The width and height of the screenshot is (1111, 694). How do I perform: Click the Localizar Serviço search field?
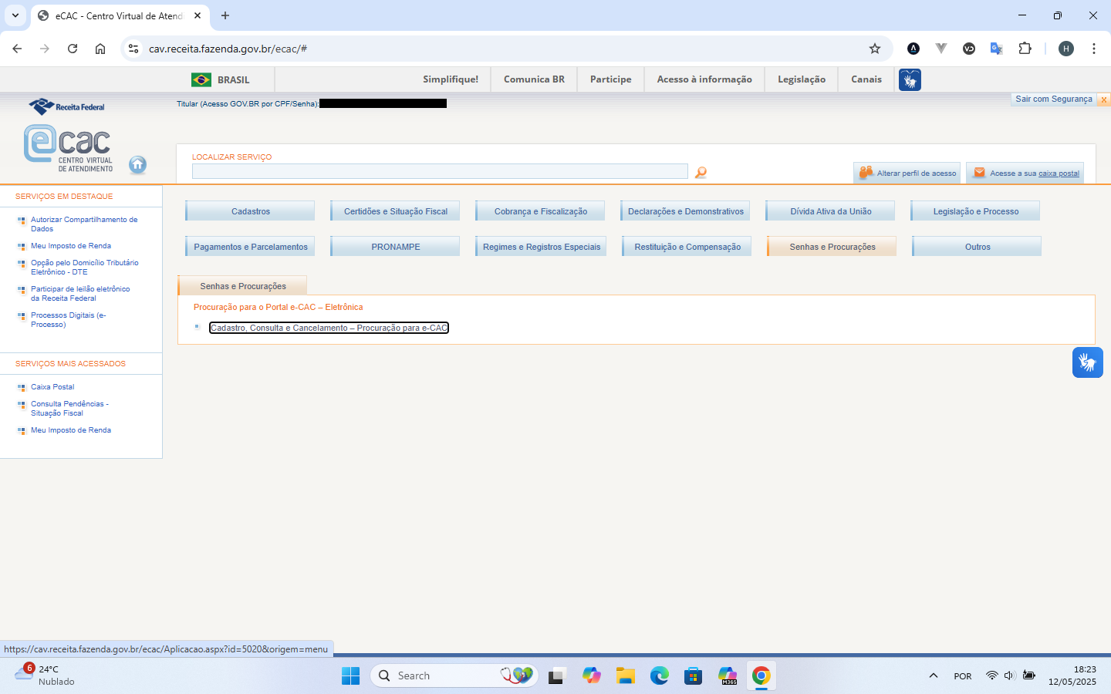pyautogui.click(x=440, y=171)
